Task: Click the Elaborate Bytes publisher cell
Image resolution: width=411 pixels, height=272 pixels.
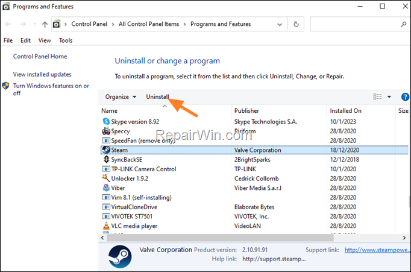Action: click(254, 207)
